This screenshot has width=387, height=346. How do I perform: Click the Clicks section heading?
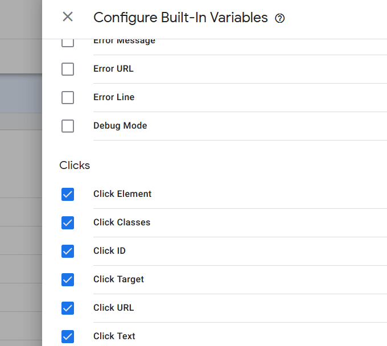tap(75, 166)
